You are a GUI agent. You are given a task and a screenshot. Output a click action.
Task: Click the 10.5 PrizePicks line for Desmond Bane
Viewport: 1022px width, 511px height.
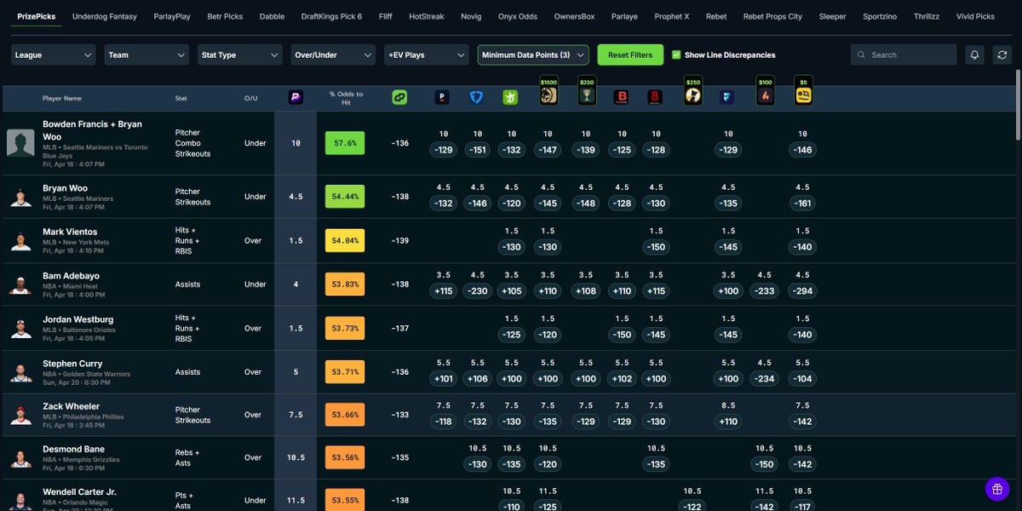click(x=296, y=457)
